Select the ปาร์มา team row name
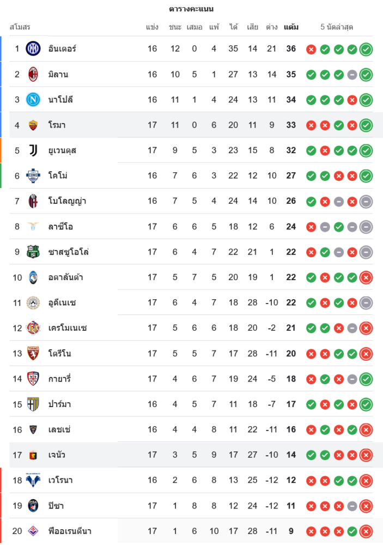The height and width of the screenshot is (545, 383). tap(59, 404)
